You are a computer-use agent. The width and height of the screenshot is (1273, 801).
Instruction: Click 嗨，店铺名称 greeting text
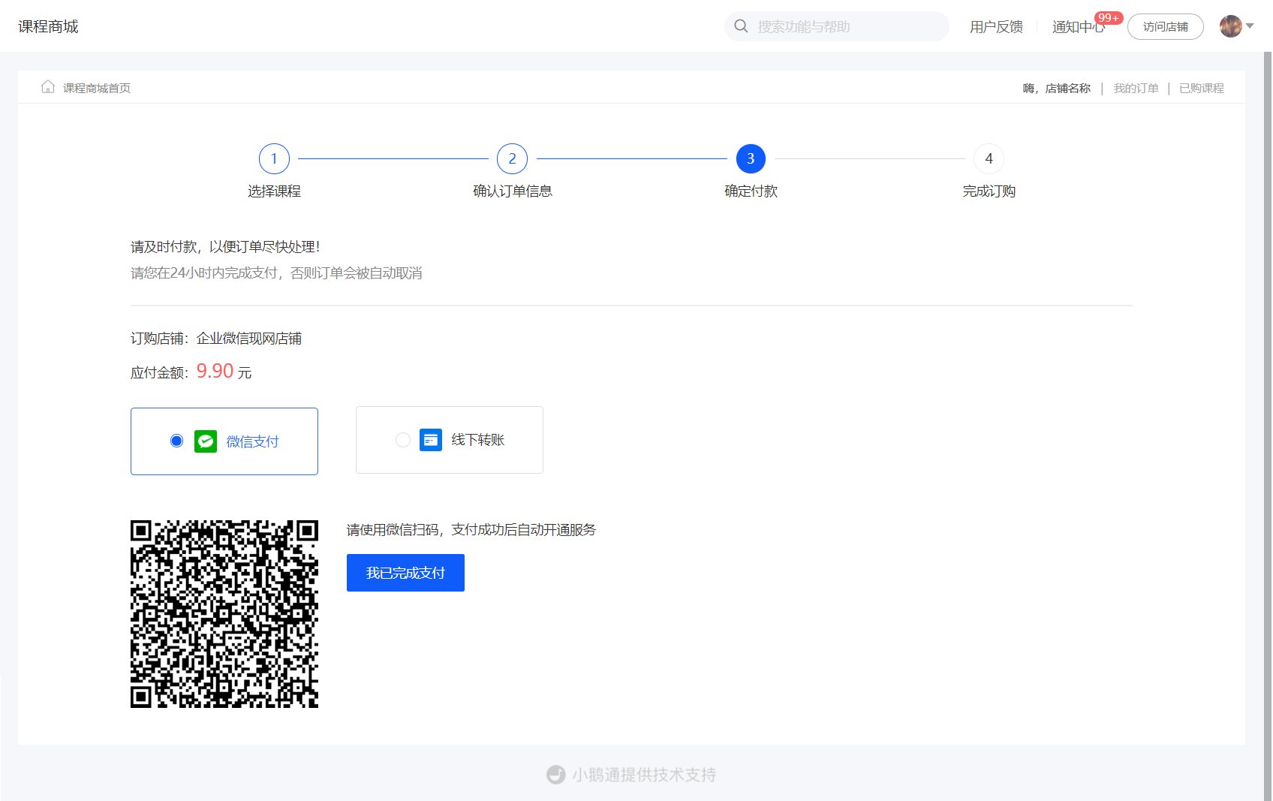tap(1057, 89)
